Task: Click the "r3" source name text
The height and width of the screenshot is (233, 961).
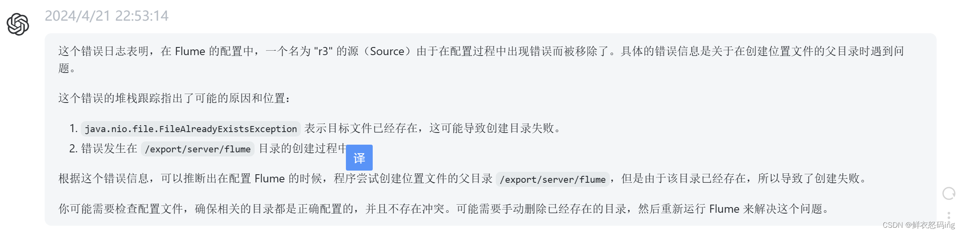Action: (323, 51)
